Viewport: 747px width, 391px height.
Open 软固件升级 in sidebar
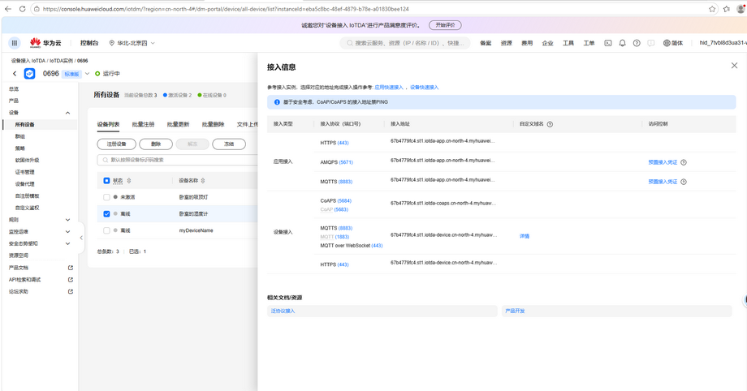[27, 160]
